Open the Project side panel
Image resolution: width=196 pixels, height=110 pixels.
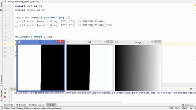[x=1, y=6]
